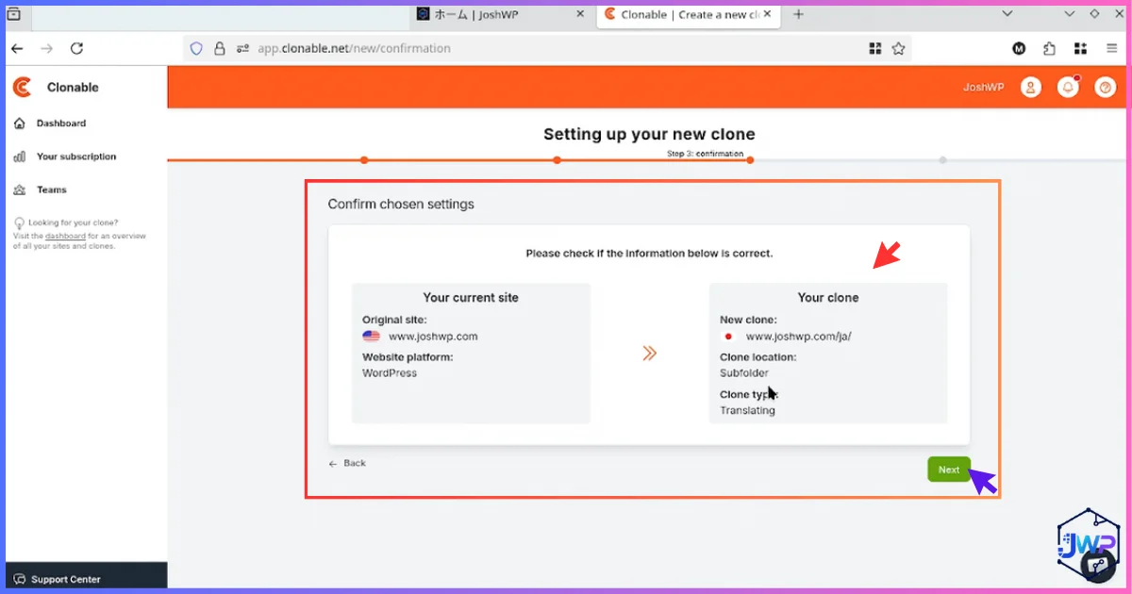Go Back to the previous step
The height and width of the screenshot is (594, 1132).
(347, 463)
